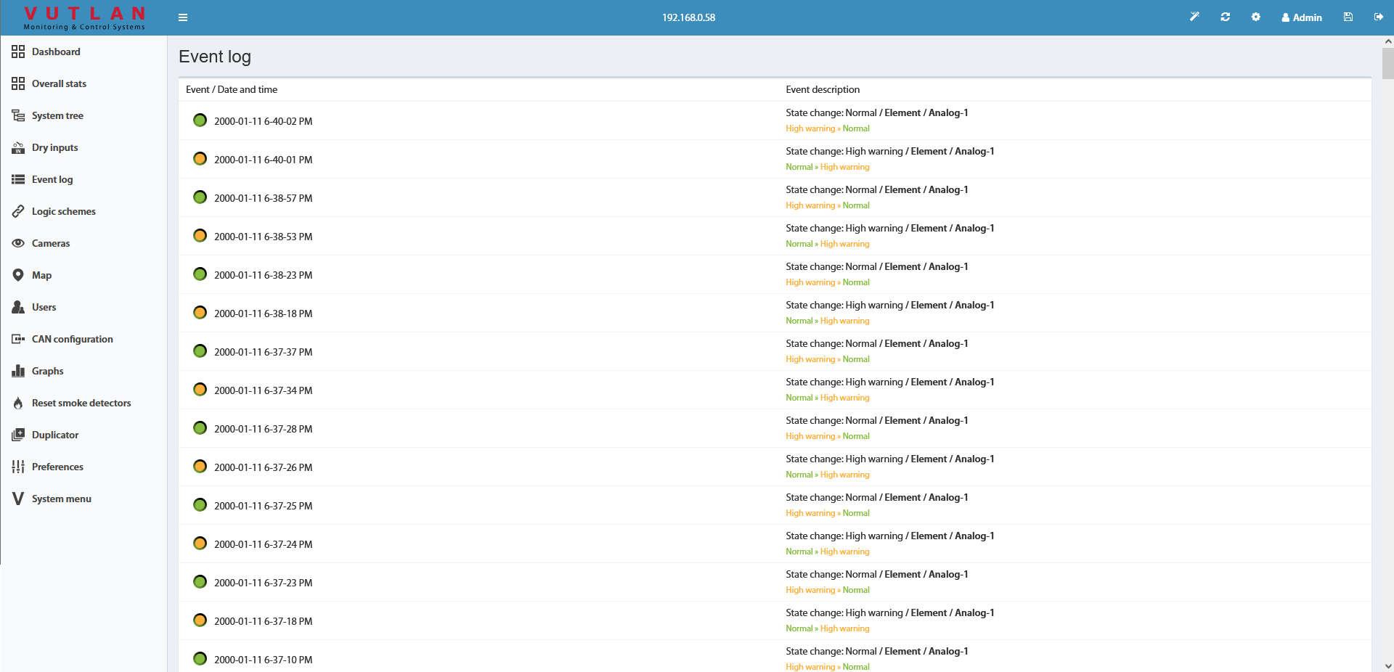
Task: Select the 2000-01-11 6-37-26 PM timestamp
Action: coord(263,467)
